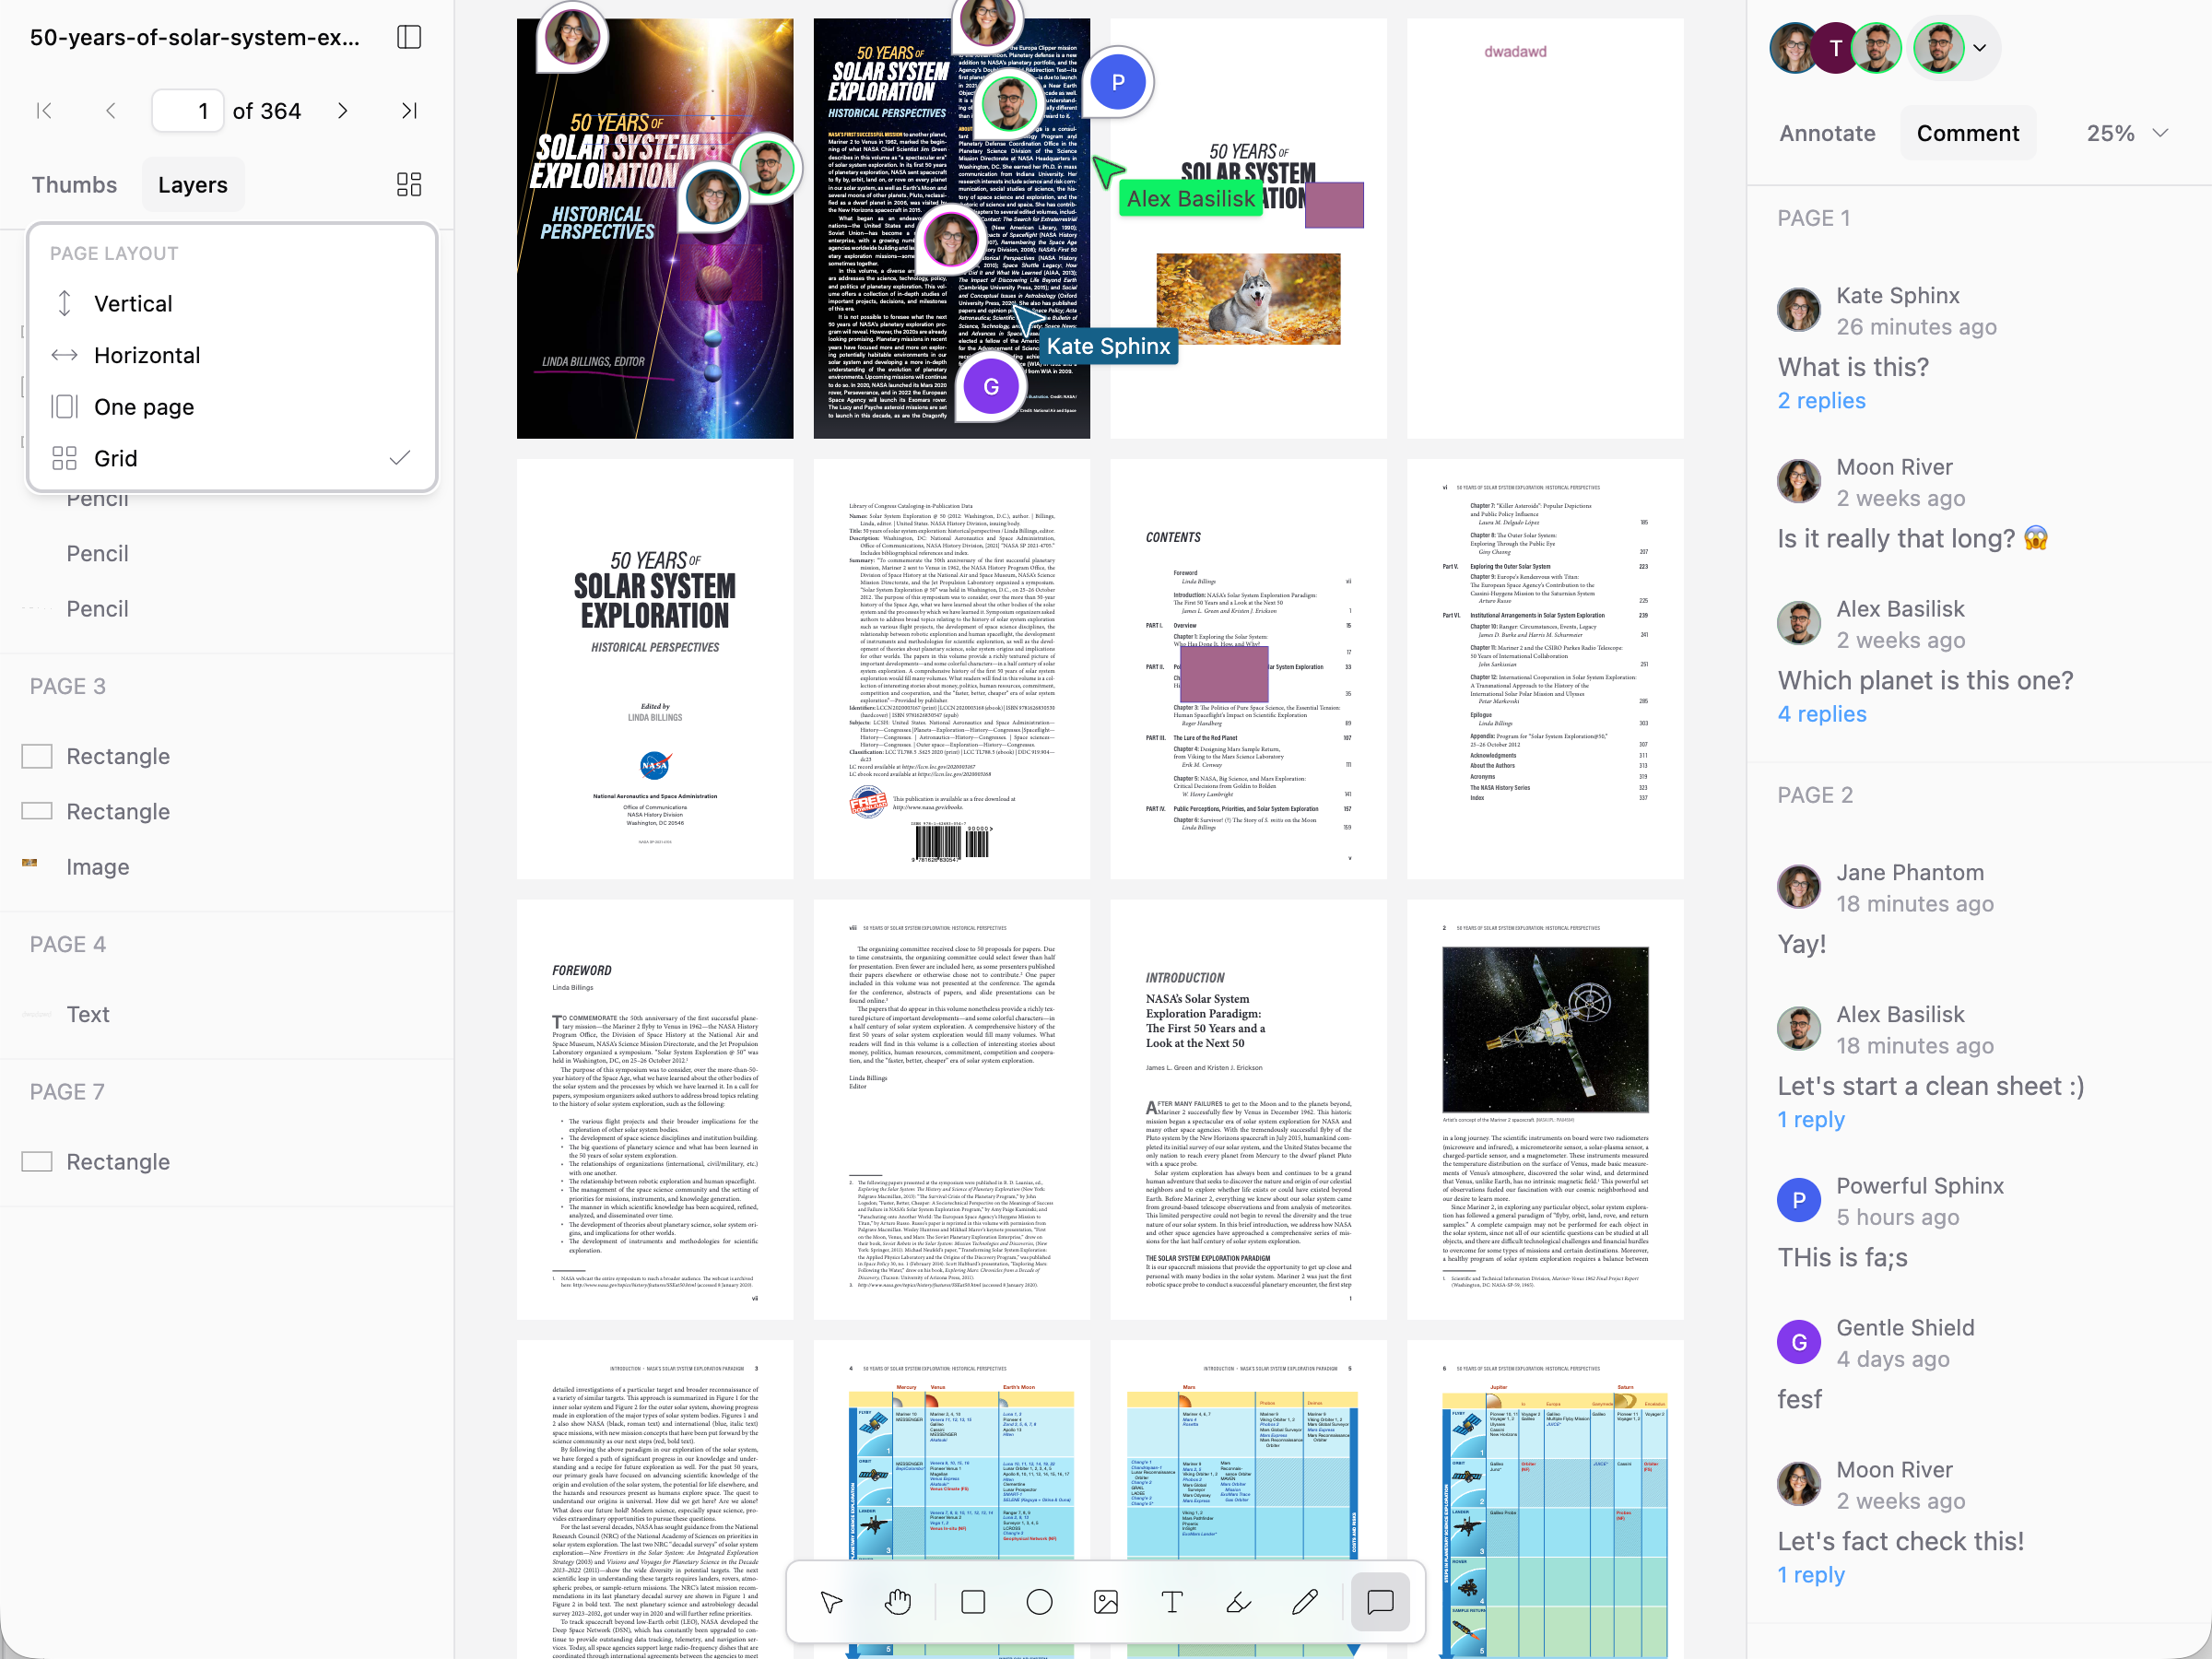Open the CONTENTS page thumbnail
Image resolution: width=2212 pixels, height=1659 pixels.
[1248, 669]
